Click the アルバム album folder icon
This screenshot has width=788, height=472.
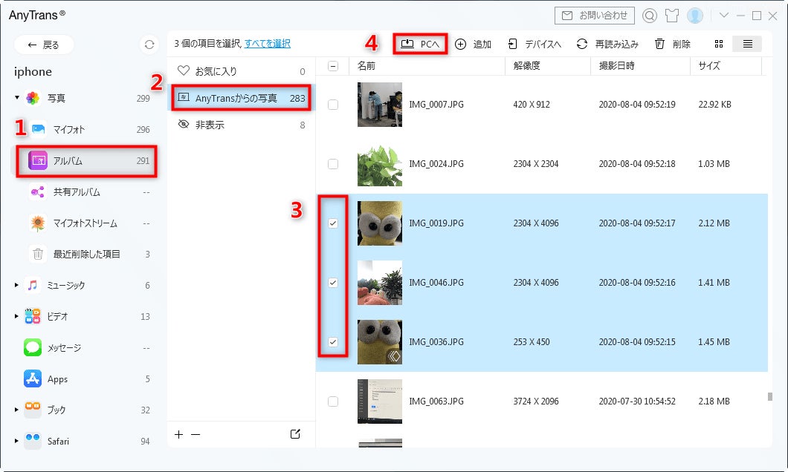click(x=38, y=160)
